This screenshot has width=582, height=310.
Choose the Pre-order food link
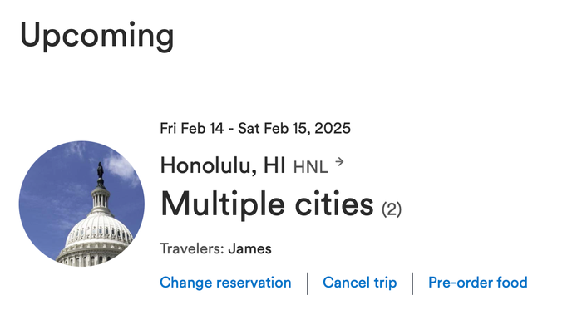coord(478,283)
